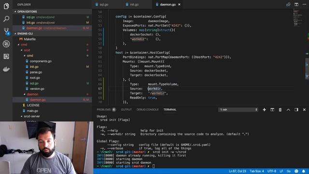Image resolution: width=309 pixels, height=174 pixels.
Task: Maximize panel with chevron up icon
Action: 288,110
